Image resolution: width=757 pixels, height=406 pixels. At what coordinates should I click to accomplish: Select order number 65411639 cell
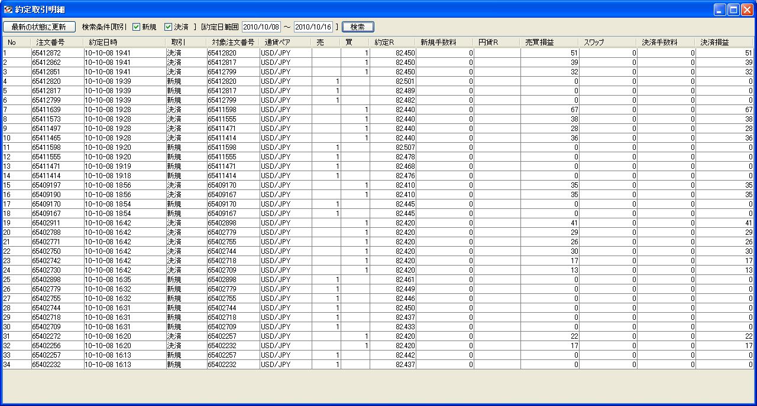coord(57,110)
